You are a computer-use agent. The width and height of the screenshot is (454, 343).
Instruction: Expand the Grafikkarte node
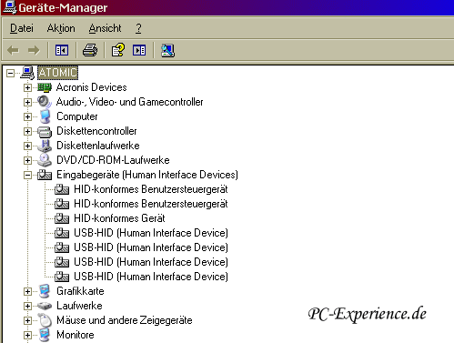click(27, 291)
